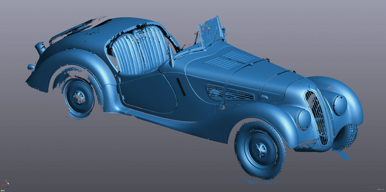The width and height of the screenshot is (386, 192).
Task: Click the vertical door handle slot
Action: click(181, 87)
